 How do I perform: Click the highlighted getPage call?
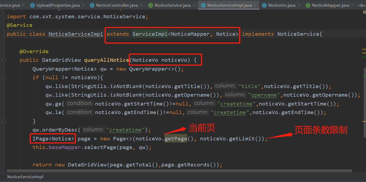point(176,139)
